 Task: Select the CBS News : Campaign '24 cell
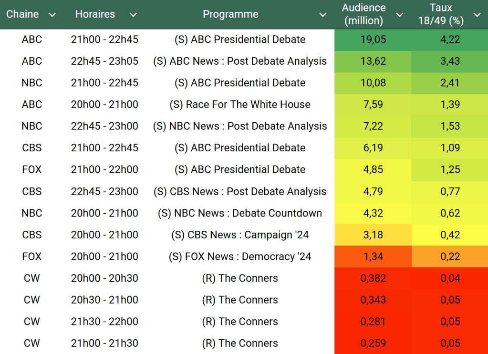point(240,235)
